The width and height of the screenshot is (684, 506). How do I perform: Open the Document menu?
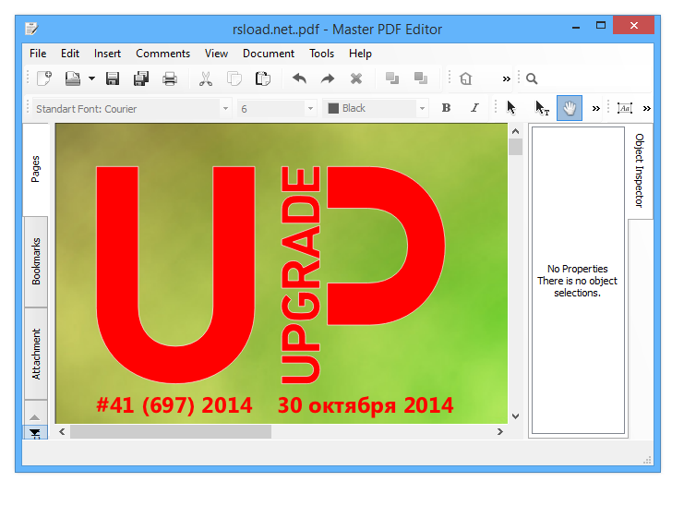(x=268, y=54)
